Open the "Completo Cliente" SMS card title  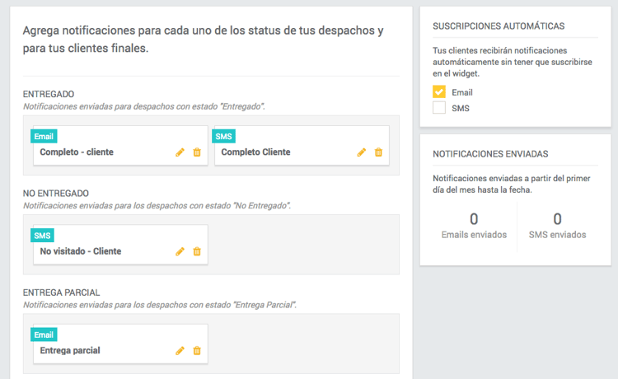[255, 152]
